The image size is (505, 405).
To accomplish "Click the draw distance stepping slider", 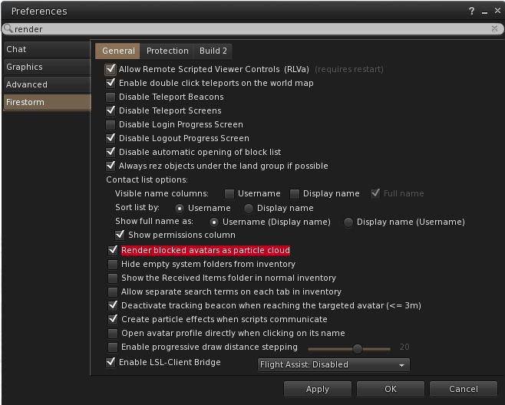I will point(358,347).
